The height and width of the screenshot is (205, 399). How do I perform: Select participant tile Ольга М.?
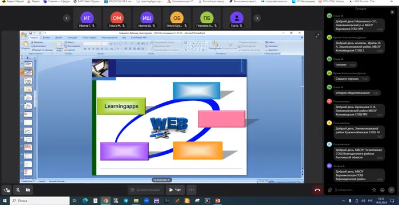coord(117,18)
